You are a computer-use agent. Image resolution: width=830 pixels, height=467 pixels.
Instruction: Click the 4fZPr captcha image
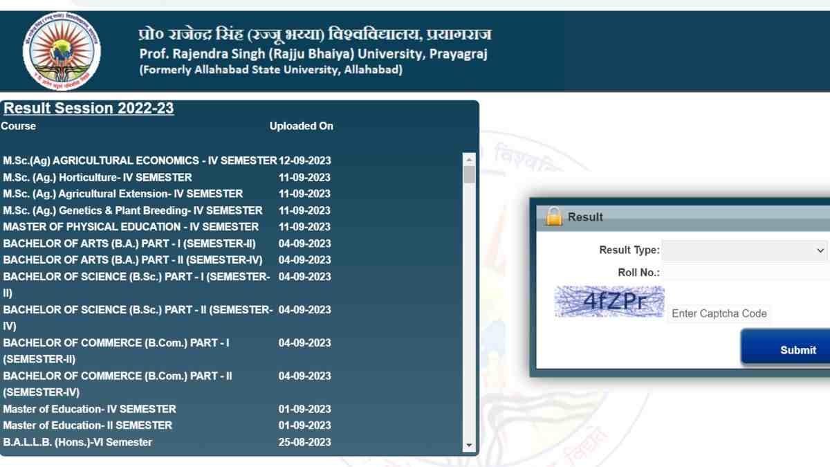tap(609, 302)
